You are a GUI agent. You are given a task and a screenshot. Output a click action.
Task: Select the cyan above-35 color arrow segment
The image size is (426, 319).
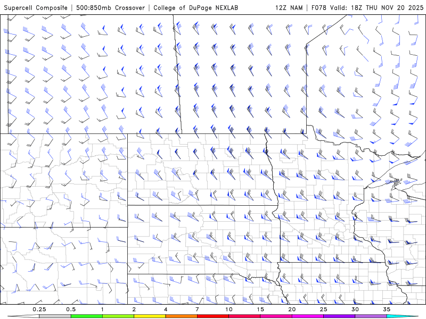[402, 316]
